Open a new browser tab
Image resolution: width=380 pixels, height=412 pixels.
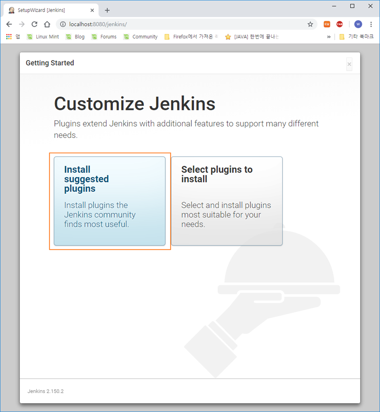click(x=107, y=10)
